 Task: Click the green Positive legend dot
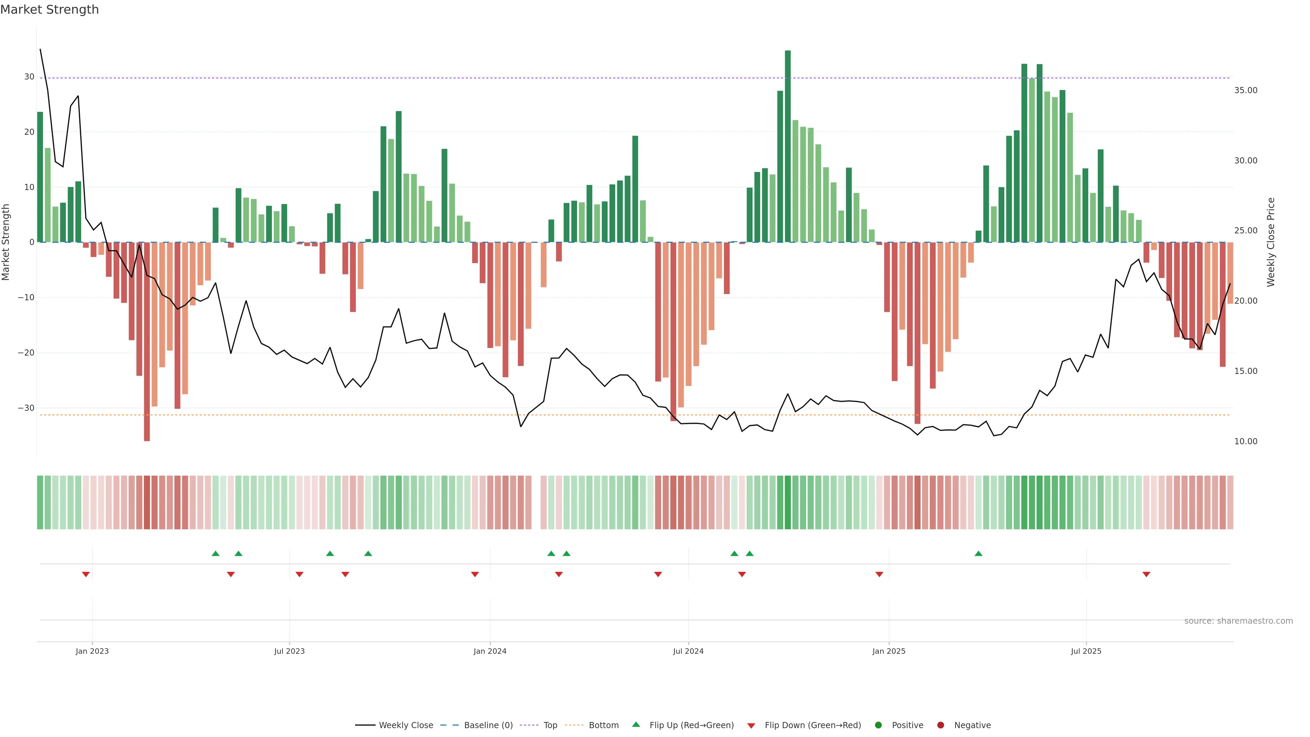878,725
